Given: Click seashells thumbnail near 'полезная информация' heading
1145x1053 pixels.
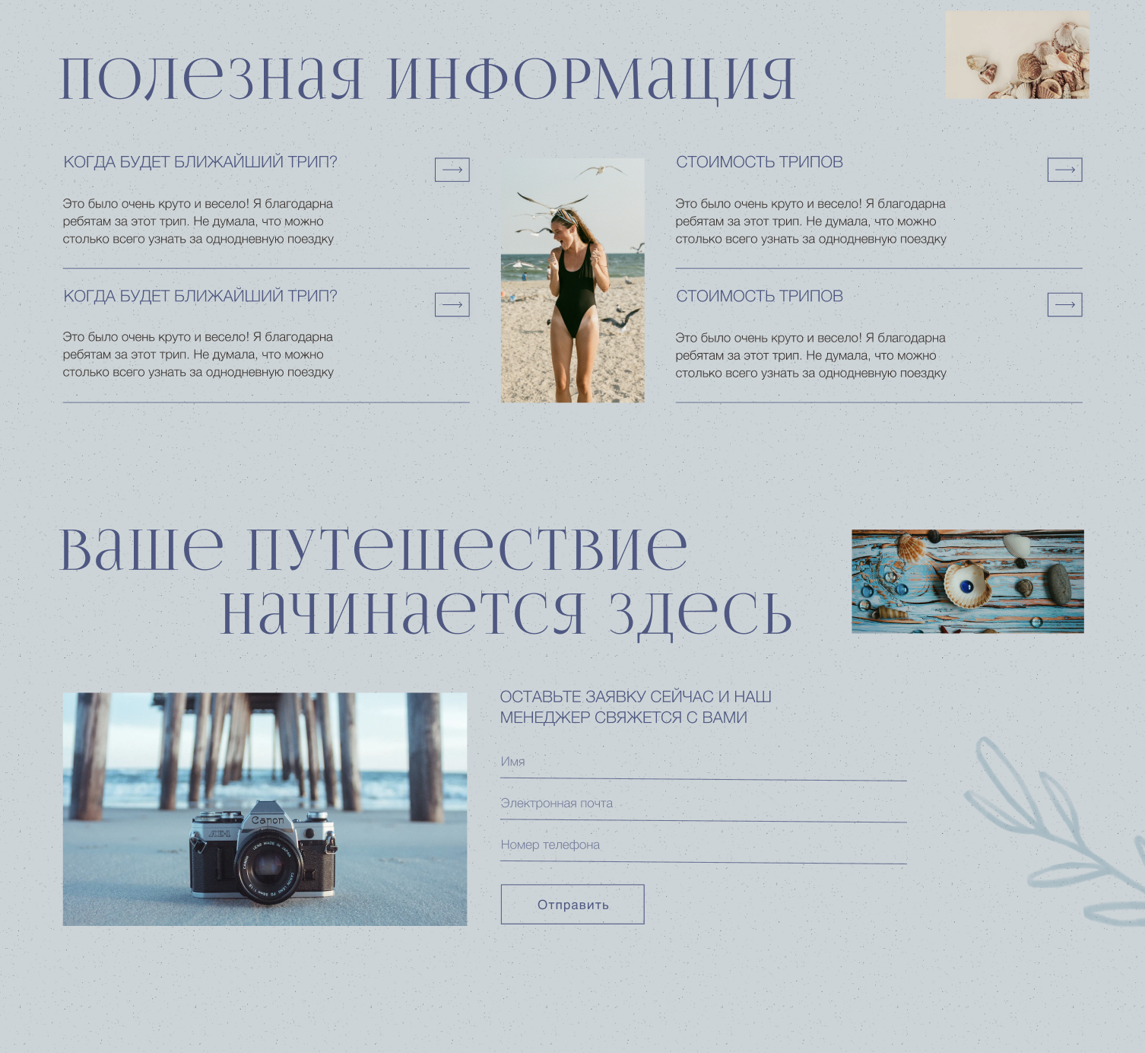Looking at the screenshot, I should (x=1017, y=55).
